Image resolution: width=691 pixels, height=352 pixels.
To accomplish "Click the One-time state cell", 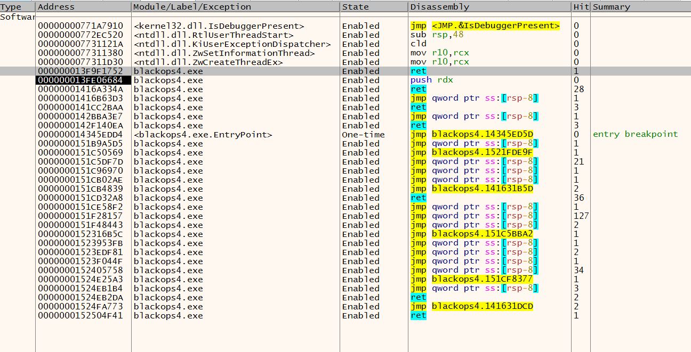I will point(363,135).
